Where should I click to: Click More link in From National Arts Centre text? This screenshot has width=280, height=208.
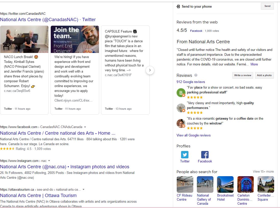point(254,64)
